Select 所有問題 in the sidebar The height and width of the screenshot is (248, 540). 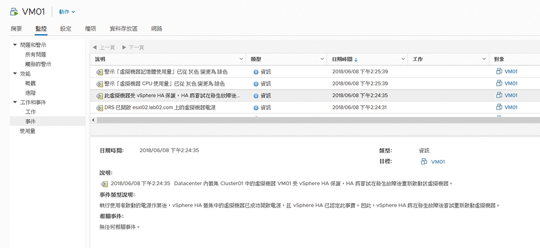pyautogui.click(x=36, y=54)
